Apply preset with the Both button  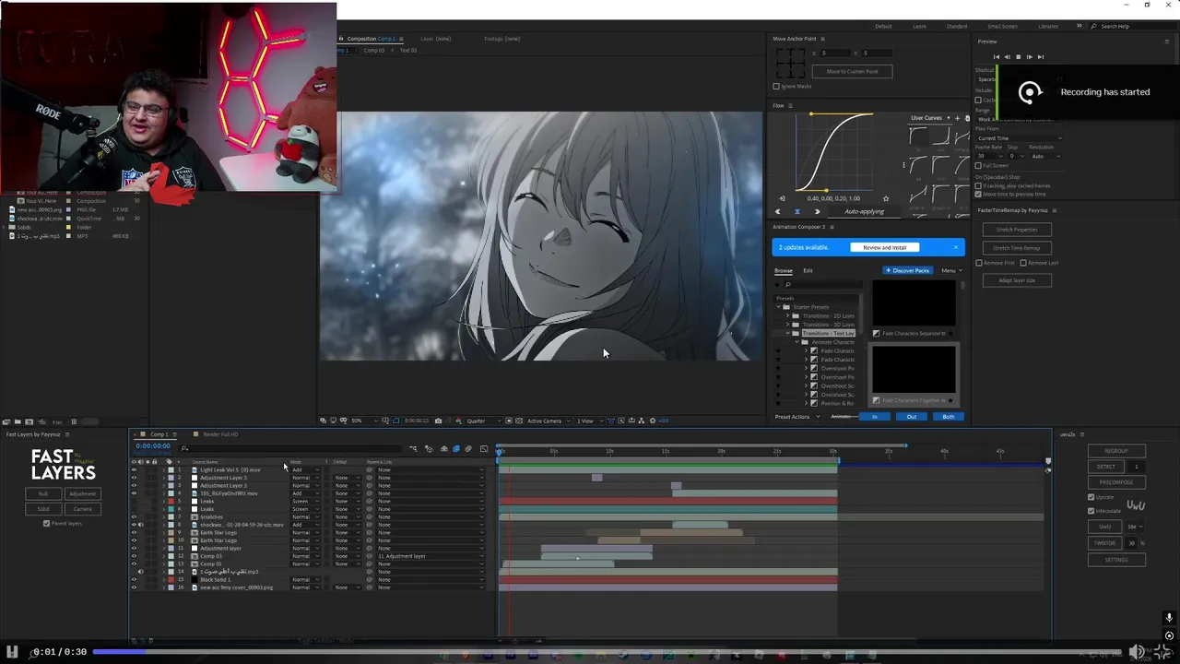tap(949, 417)
